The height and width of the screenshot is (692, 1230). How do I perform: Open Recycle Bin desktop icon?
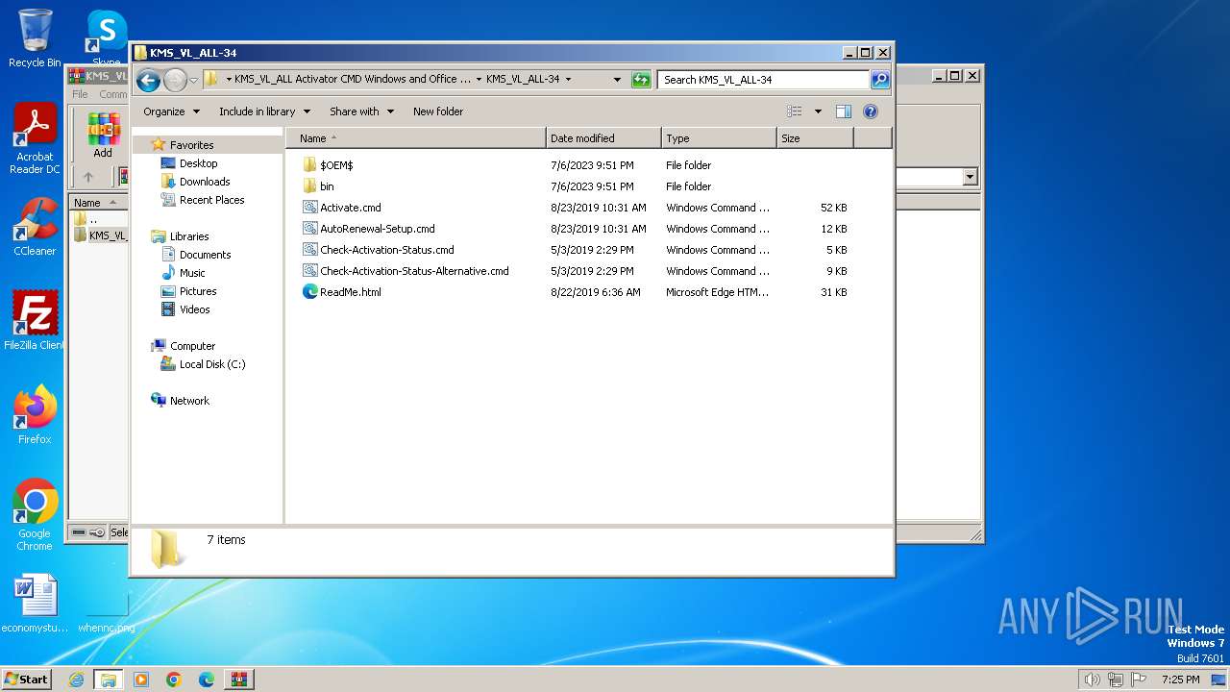pos(35,38)
